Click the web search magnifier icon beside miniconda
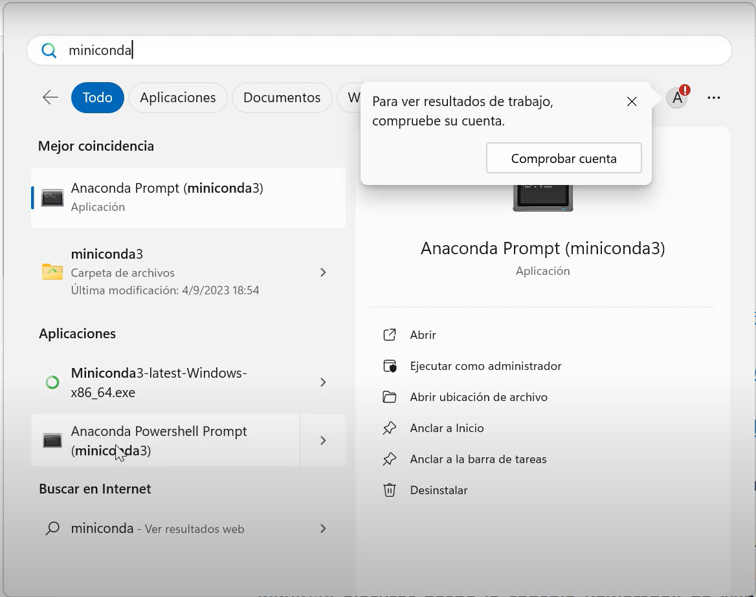Image resolution: width=756 pixels, height=597 pixels. click(x=52, y=528)
